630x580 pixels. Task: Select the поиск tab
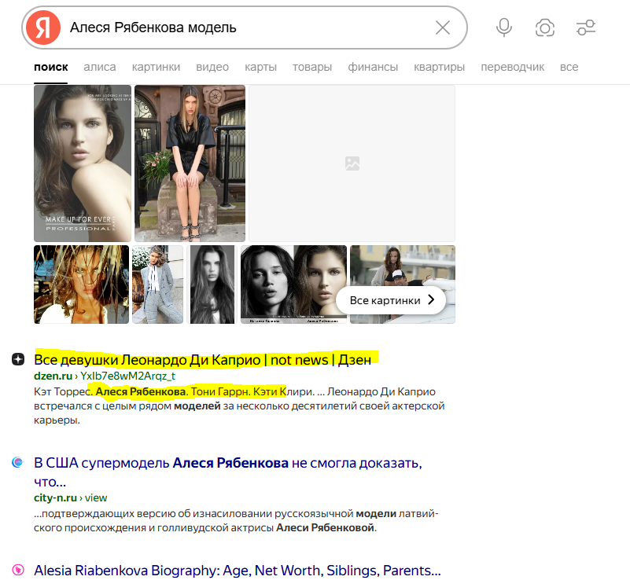pos(50,67)
